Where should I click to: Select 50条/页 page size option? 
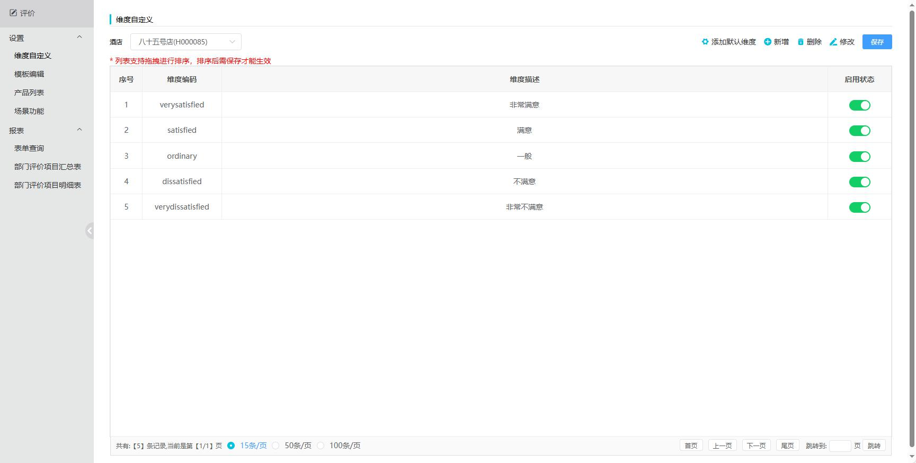pos(276,446)
